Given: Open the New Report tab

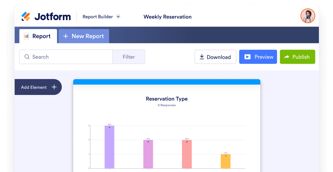Looking at the screenshot, I should [84, 36].
